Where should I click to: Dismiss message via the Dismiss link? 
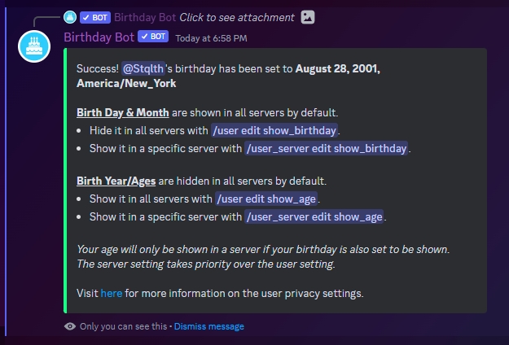[208, 326]
